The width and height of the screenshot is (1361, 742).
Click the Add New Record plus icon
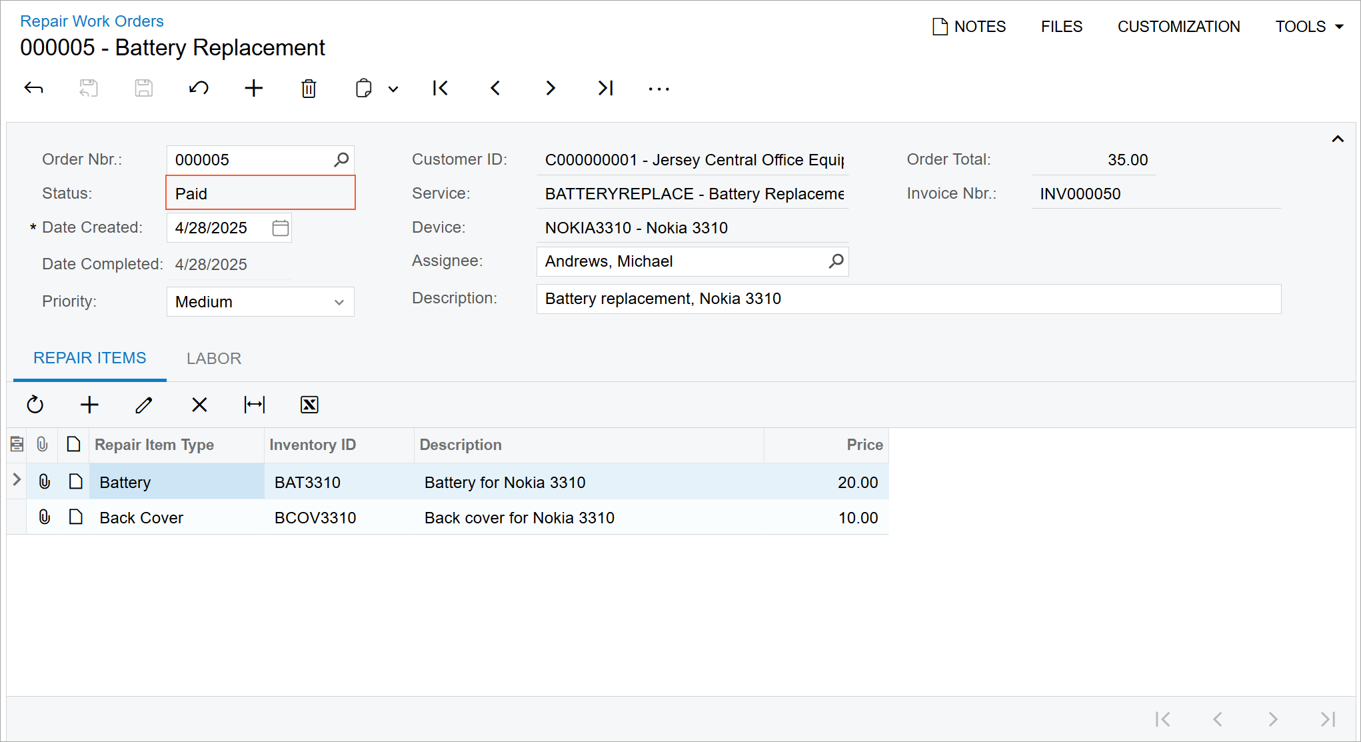point(253,88)
